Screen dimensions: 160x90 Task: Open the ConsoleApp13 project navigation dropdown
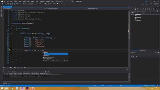pos(24,9)
